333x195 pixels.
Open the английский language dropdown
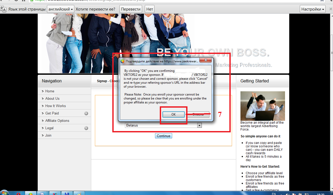click(x=61, y=9)
